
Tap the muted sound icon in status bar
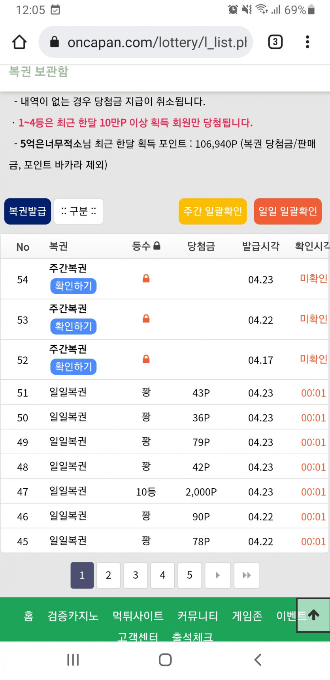(x=247, y=10)
